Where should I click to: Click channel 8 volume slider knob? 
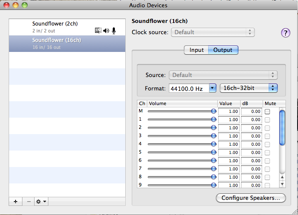[214, 177]
